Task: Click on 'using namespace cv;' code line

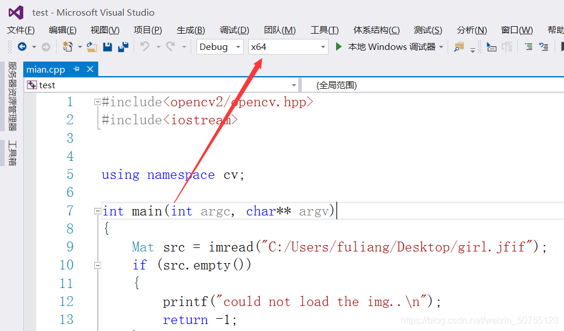Action: [173, 175]
